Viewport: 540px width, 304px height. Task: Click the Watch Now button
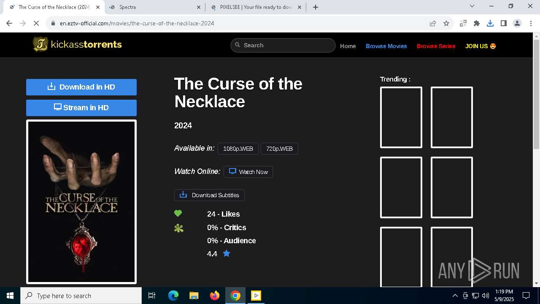pyautogui.click(x=248, y=172)
